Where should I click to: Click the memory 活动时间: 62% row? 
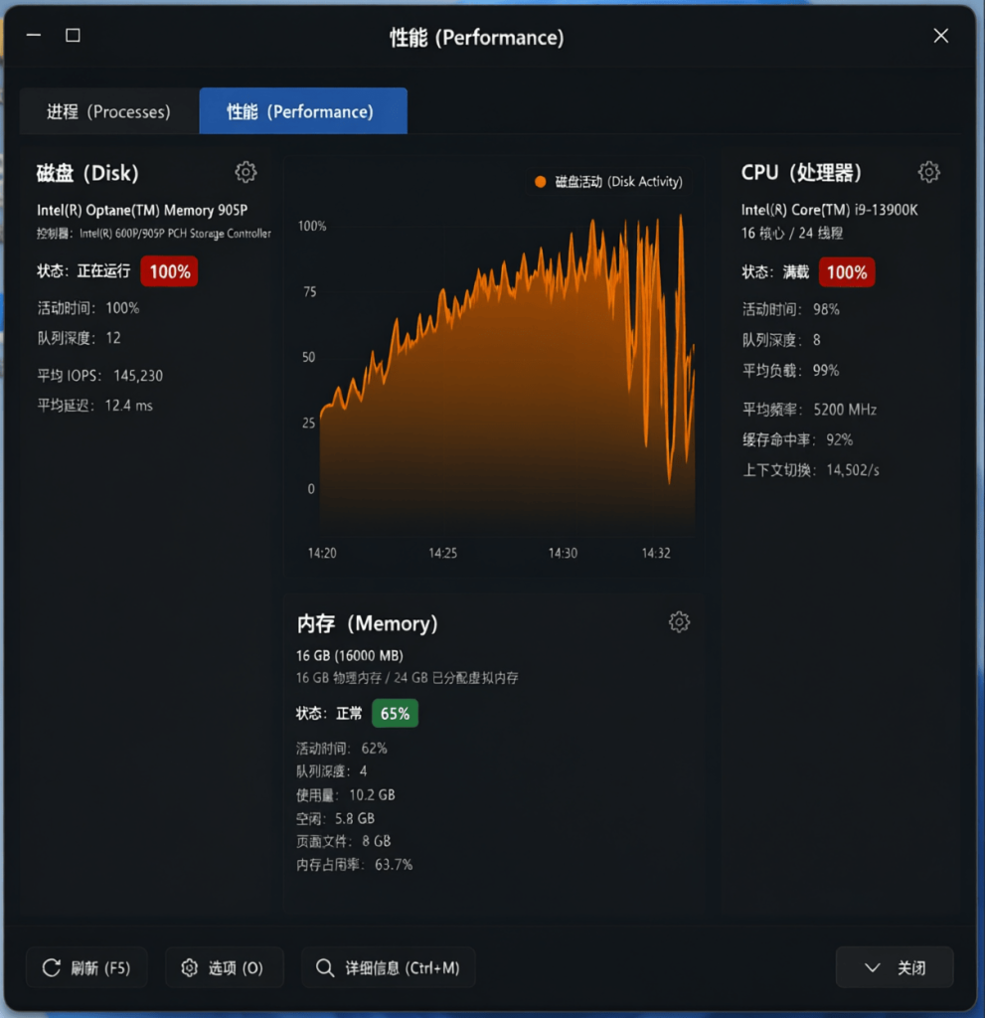342,749
